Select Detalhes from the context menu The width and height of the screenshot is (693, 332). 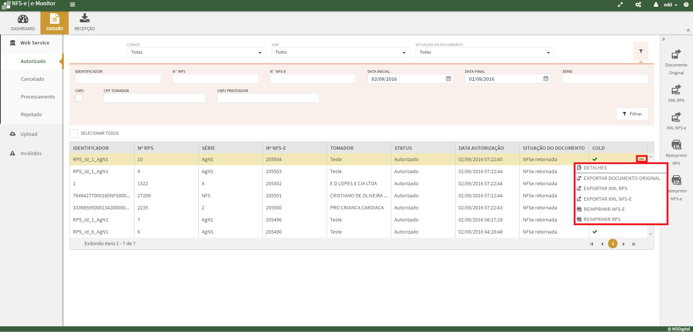(x=595, y=168)
